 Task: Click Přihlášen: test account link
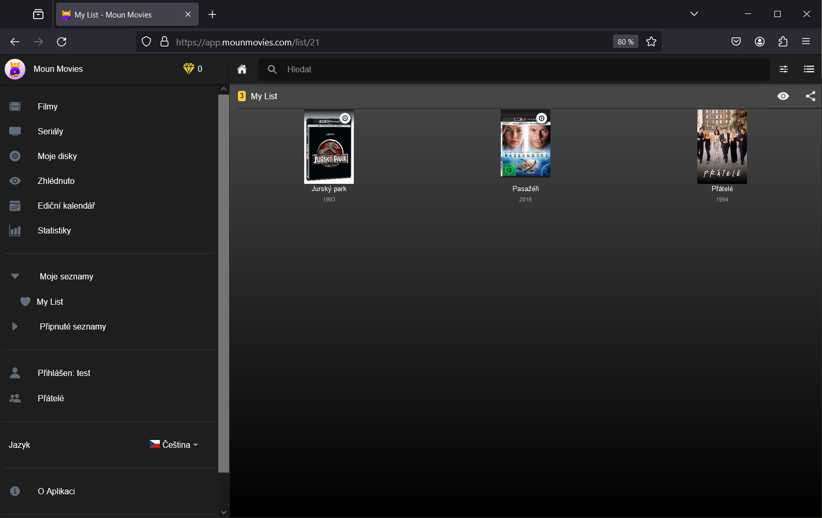click(x=64, y=373)
